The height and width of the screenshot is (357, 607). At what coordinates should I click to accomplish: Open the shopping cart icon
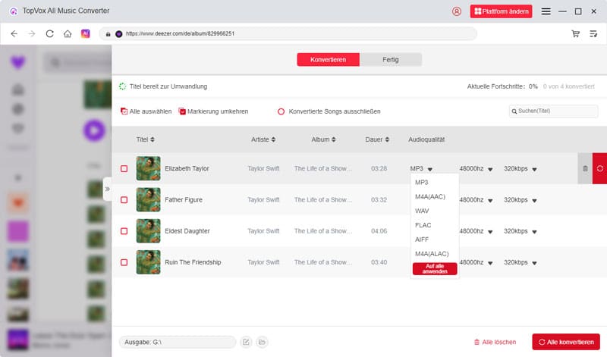tap(576, 34)
